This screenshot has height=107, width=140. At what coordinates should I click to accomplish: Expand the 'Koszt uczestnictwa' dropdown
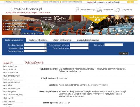tap(35, 48)
